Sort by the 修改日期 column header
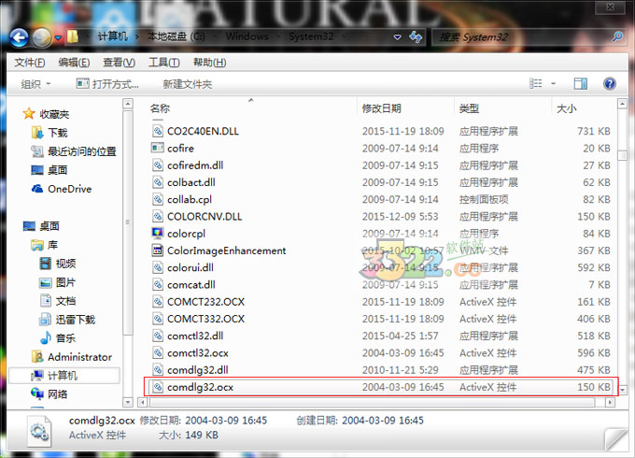The width and height of the screenshot is (635, 458). tap(382, 108)
